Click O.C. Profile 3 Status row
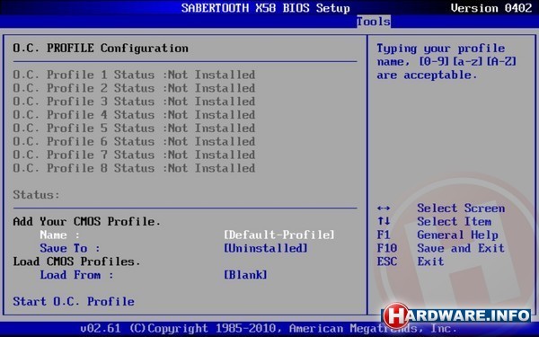Viewport: 539px width, 337px height. 134,102
